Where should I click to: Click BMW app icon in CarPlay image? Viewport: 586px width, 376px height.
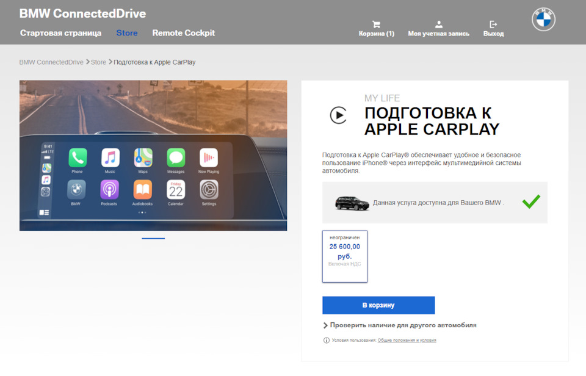[x=76, y=190]
